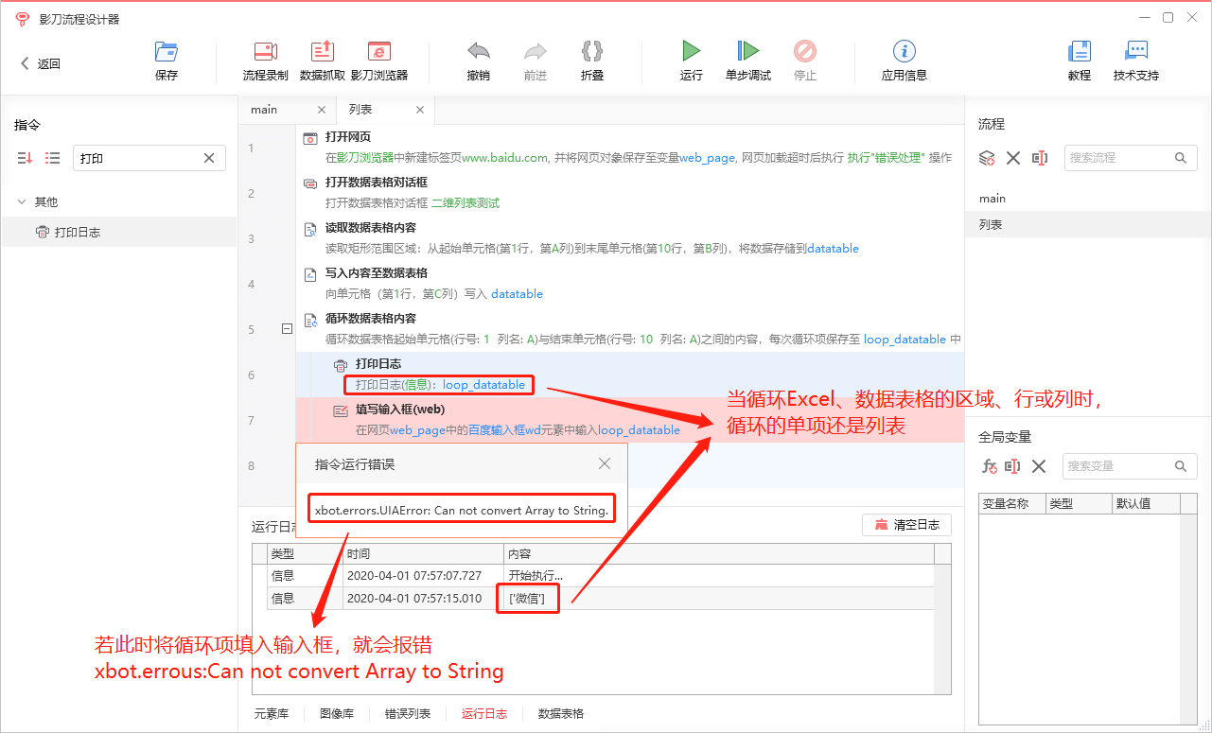The width and height of the screenshot is (1212, 733).
Task: Close the main tab
Action: click(x=322, y=110)
